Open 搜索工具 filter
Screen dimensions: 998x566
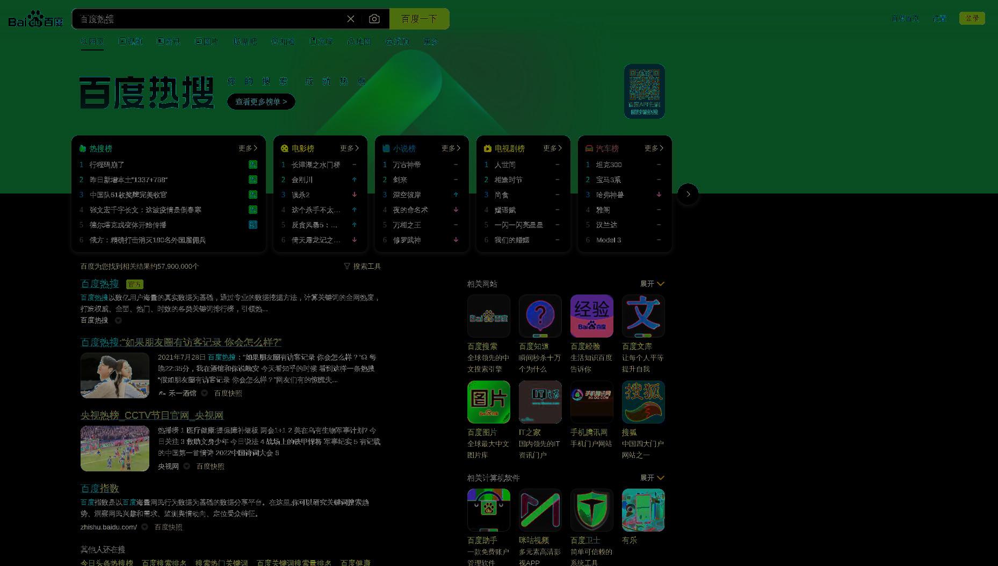(x=363, y=266)
